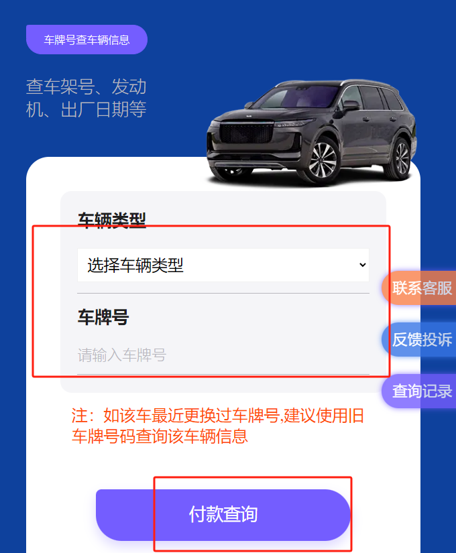Click the 车牌号查车辆信息 pill button
The image size is (456, 553).
coord(87,40)
